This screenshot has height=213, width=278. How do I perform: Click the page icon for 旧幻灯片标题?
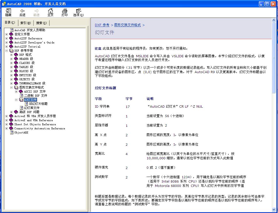coord(26,104)
